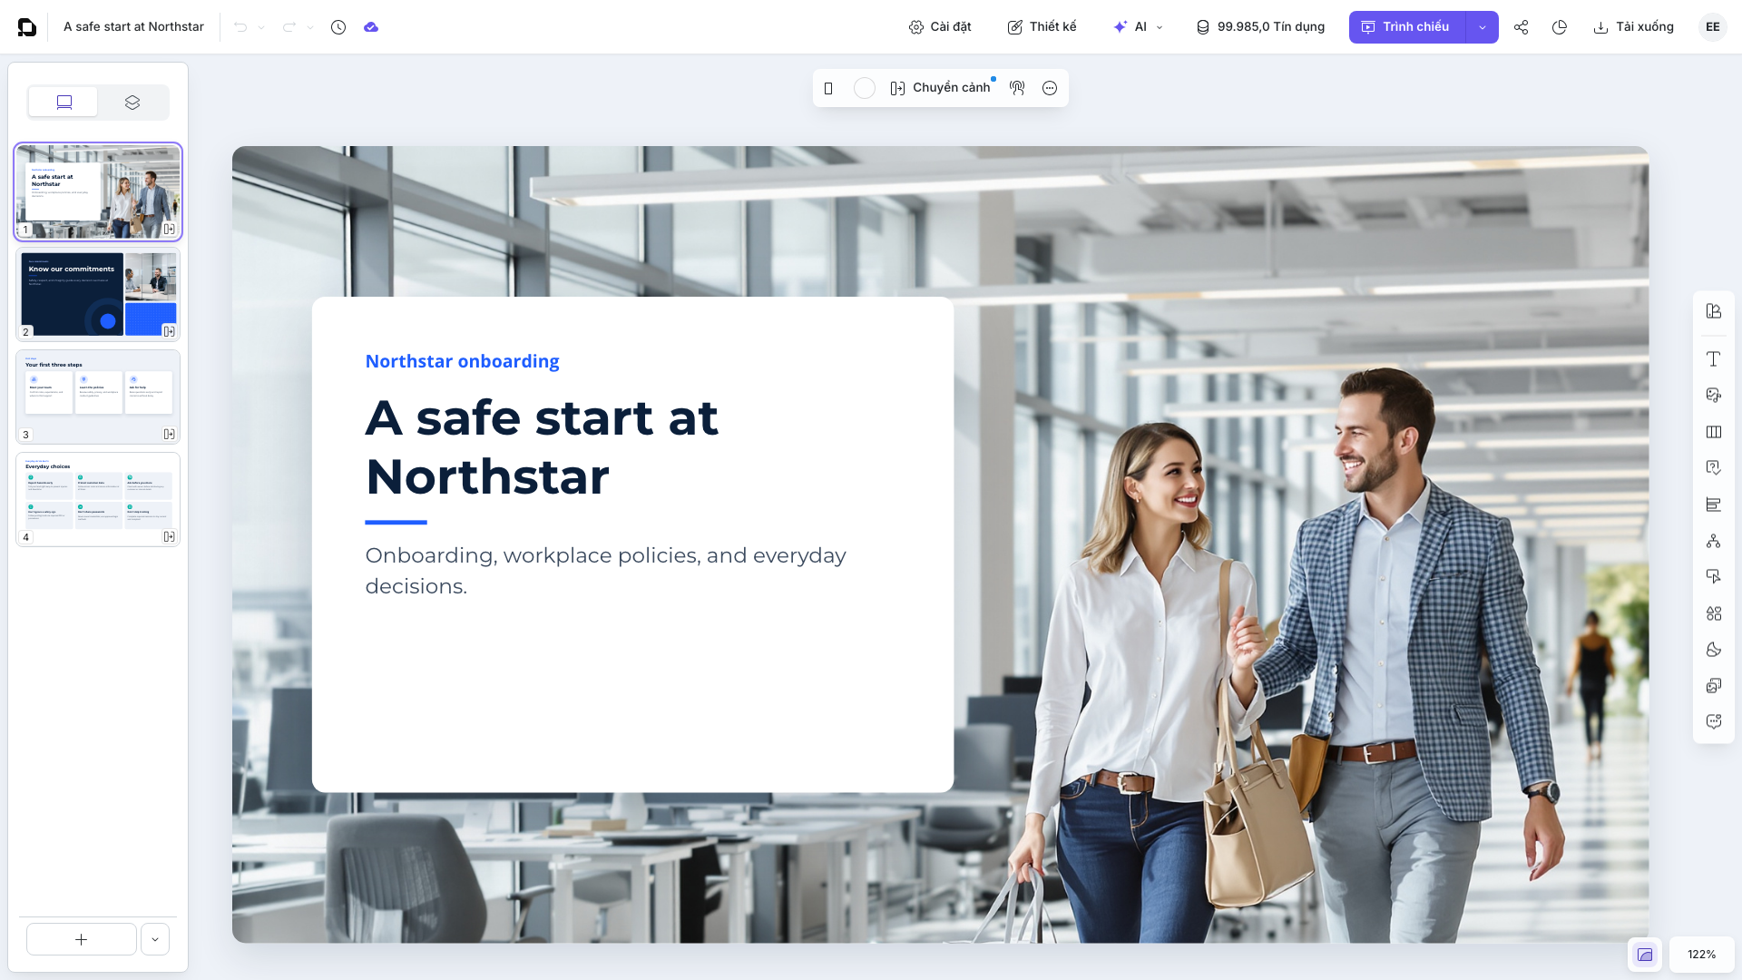Viewport: 1742px width, 980px height.
Task: Switch to slides view tab in left panel
Action: pos(64,103)
